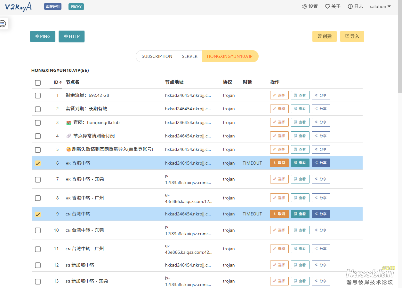Click 查看 for node ID 11

300,249
